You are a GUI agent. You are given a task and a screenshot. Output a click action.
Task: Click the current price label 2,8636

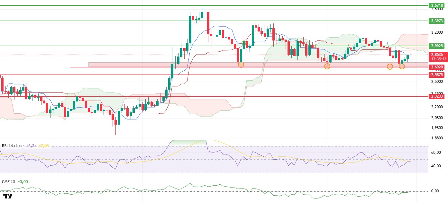click(x=436, y=55)
